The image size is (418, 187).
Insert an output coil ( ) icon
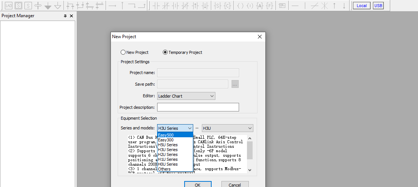click(x=240, y=6)
